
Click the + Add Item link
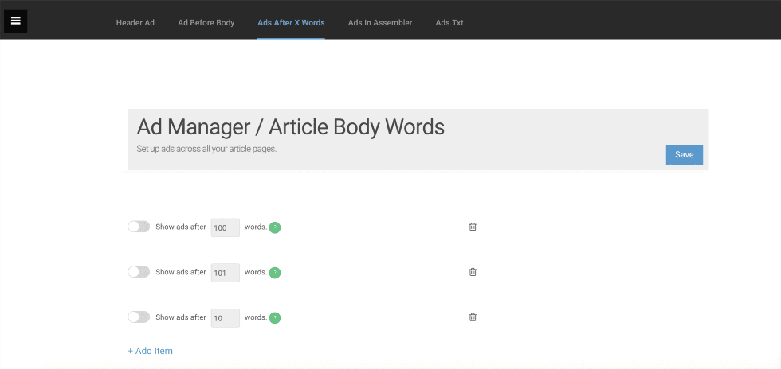pos(151,351)
